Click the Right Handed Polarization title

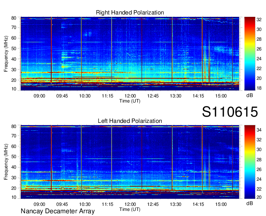click(x=130, y=13)
